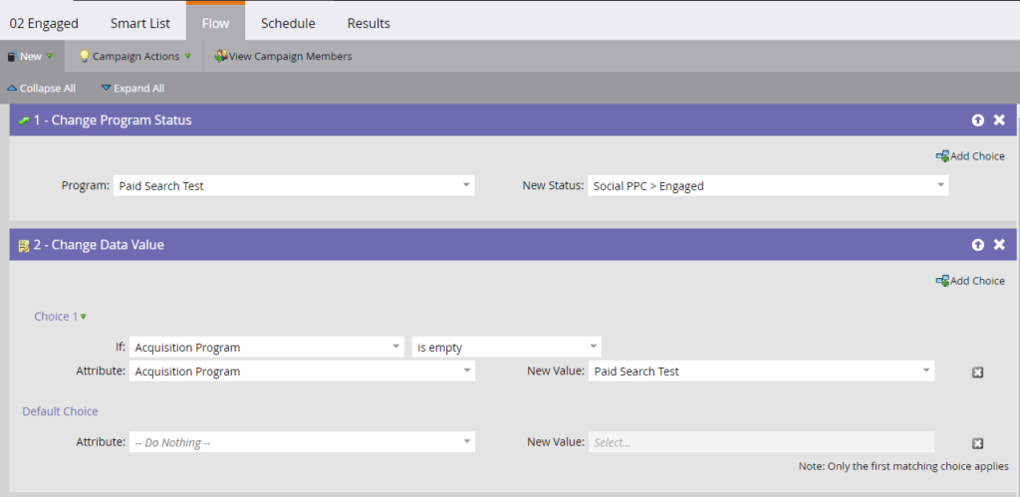
Task: Open the 'is empty' operator dropdown
Action: (507, 348)
